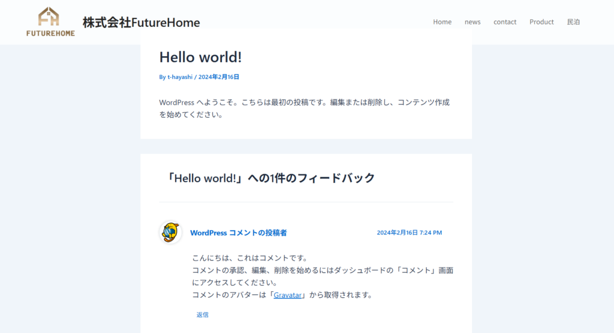Click the 1件のフィードバック comments heading

coord(271,178)
